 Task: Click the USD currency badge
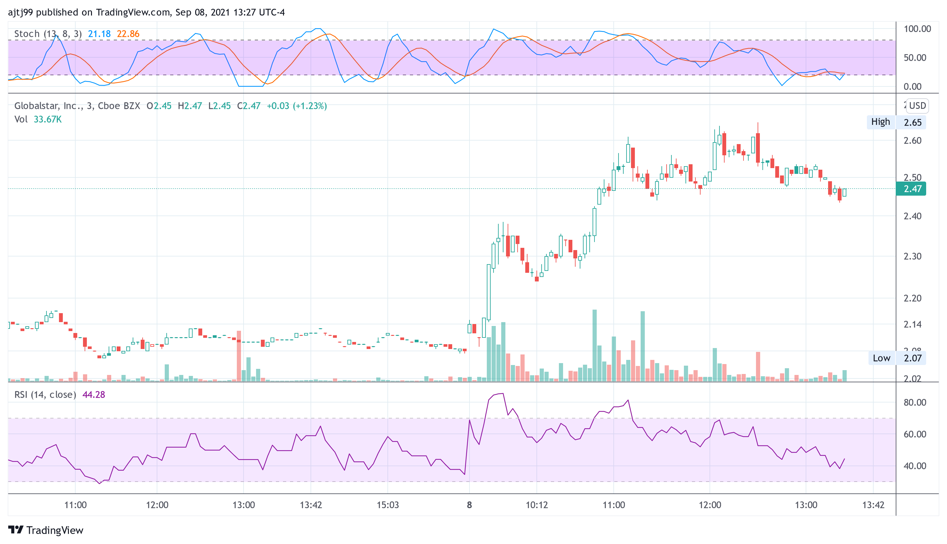click(917, 106)
